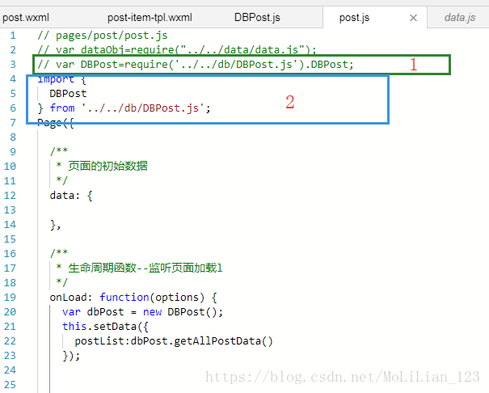Click 'onLoad:' on line 19

[x=71, y=298]
